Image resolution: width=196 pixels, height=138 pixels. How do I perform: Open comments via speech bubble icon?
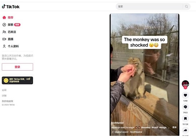[185, 107]
